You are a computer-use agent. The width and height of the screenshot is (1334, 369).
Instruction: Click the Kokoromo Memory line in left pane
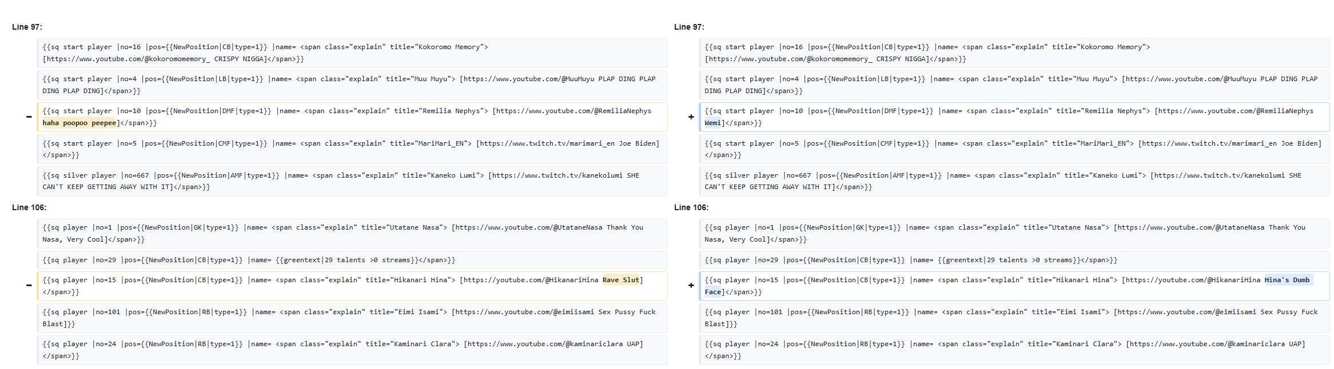[352, 53]
